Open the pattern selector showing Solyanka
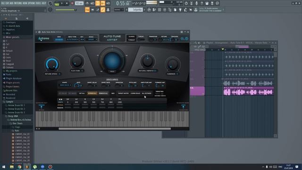302x170 pixels. pyautogui.click(x=135, y=9)
